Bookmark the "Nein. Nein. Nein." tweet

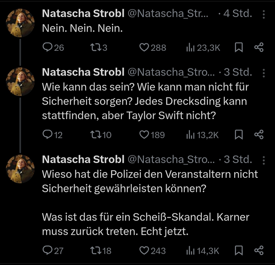pos(239,47)
